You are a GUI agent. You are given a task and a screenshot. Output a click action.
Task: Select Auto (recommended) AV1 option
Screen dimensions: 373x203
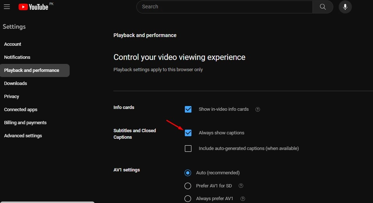tap(188, 173)
